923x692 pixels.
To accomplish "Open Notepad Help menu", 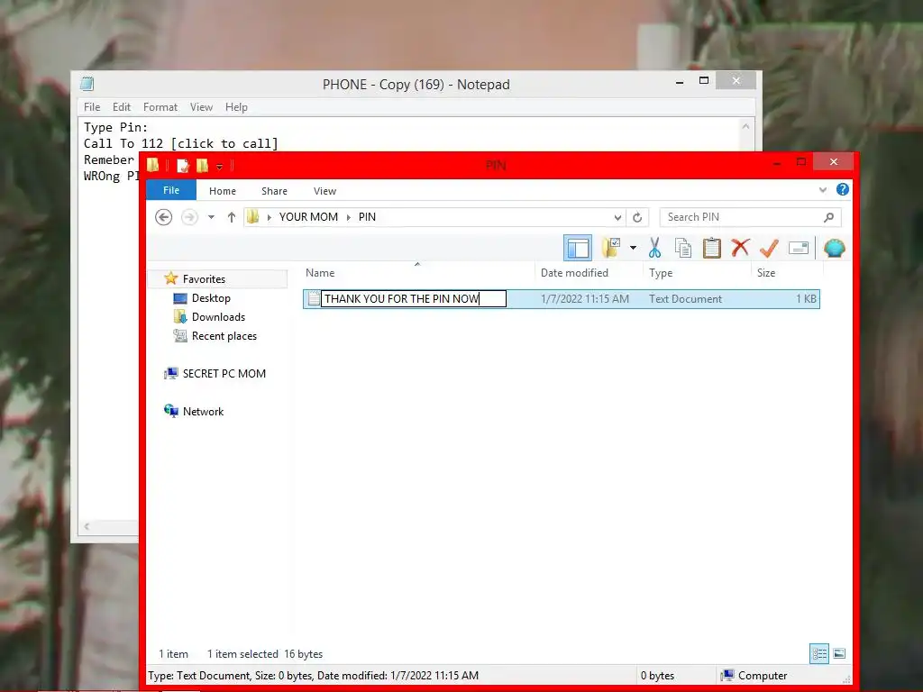I will coord(236,107).
